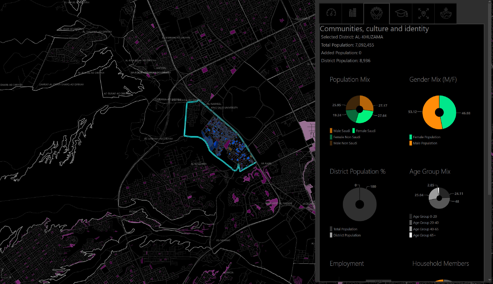This screenshot has height=284, width=493.
Task: Click the Male Saudi orange legend swatch
Action: (x=331, y=131)
